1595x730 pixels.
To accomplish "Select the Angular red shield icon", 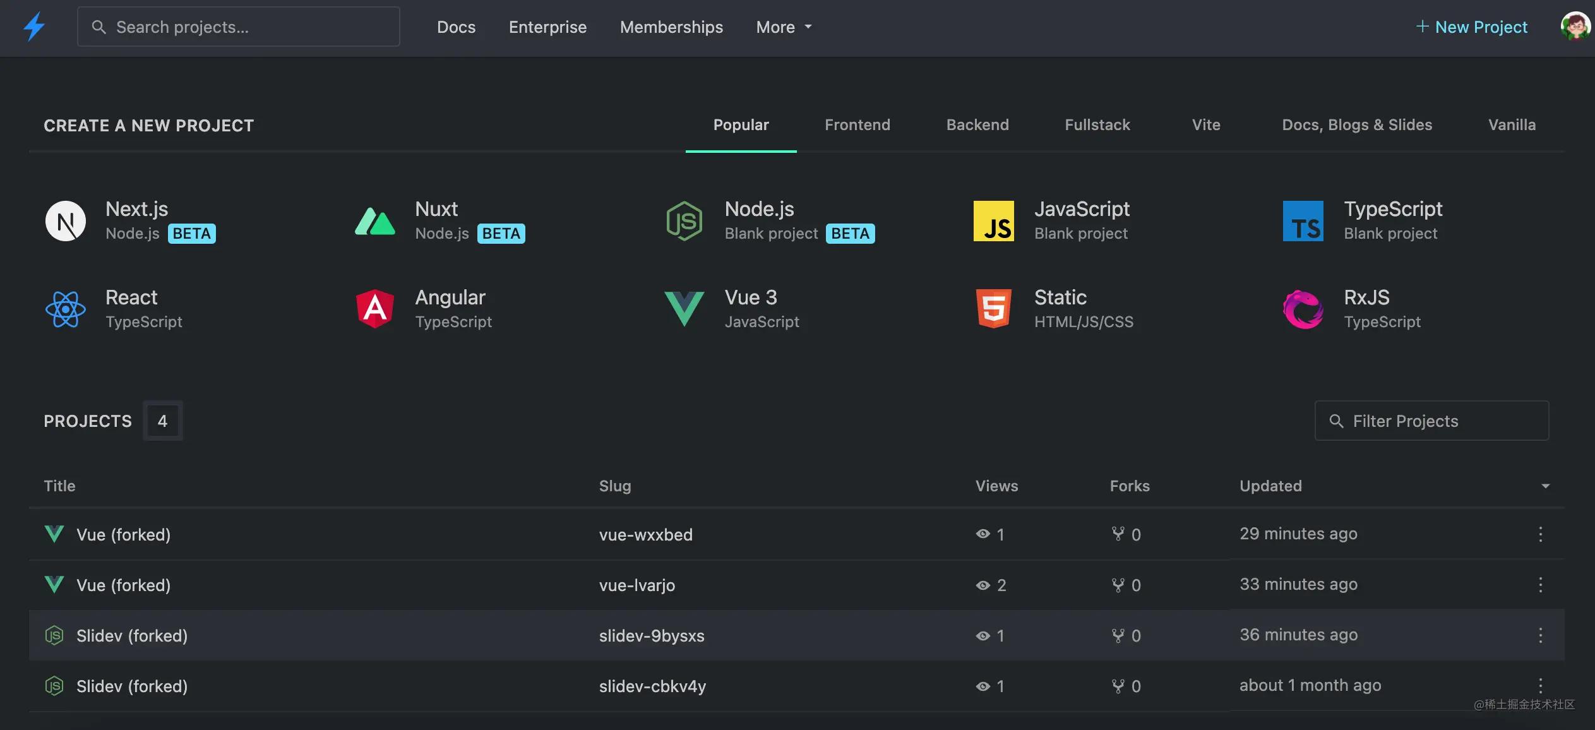I will (x=375, y=309).
